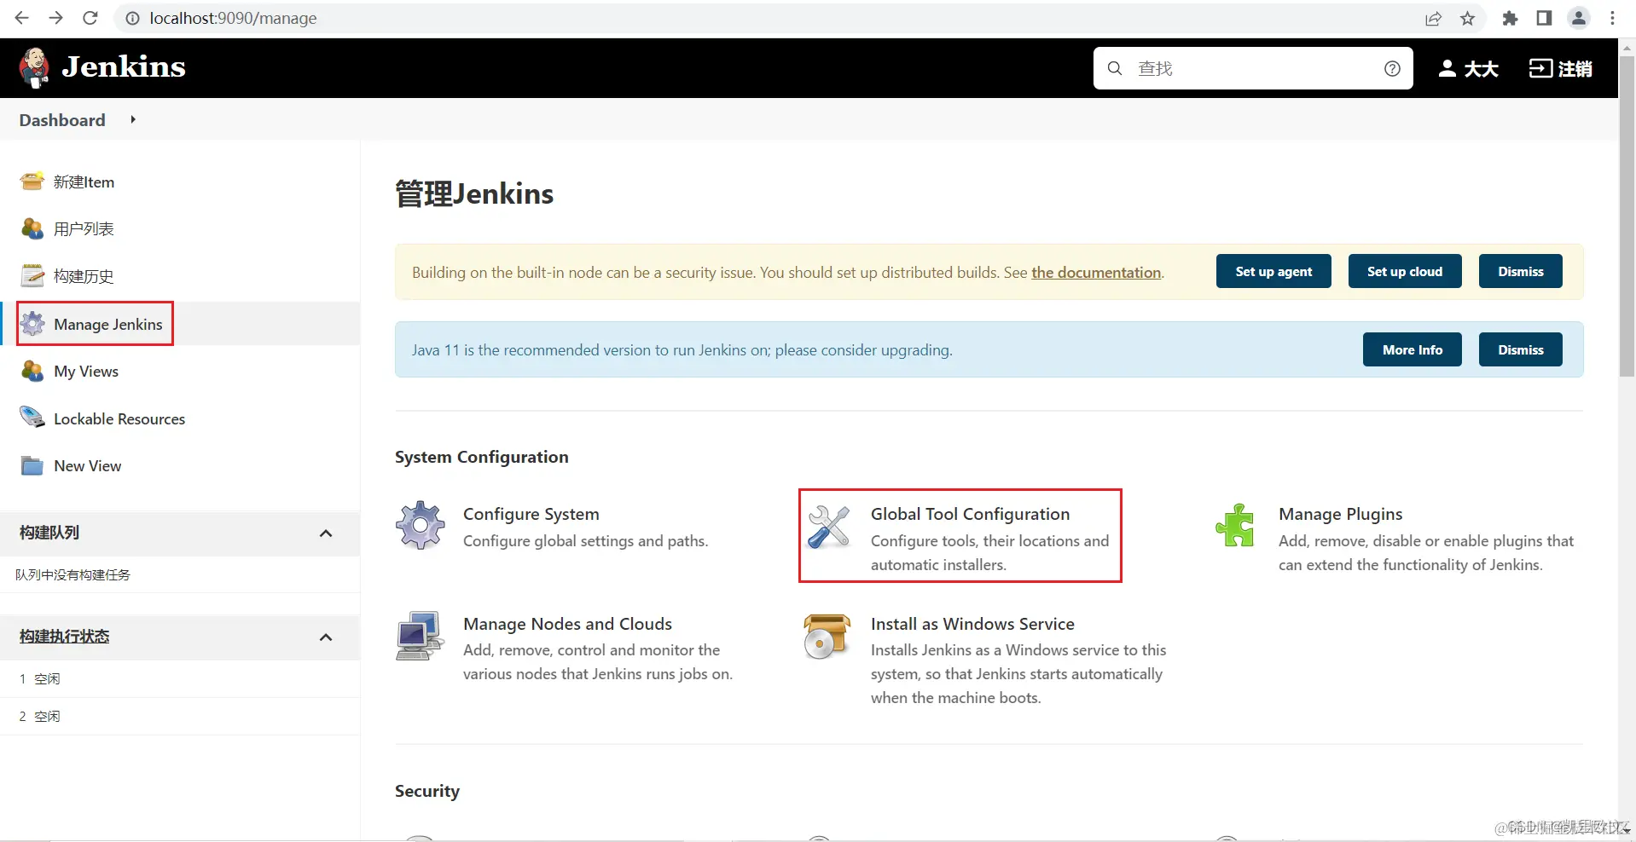Click the More Info button
This screenshot has height=842, width=1636.
click(1413, 349)
